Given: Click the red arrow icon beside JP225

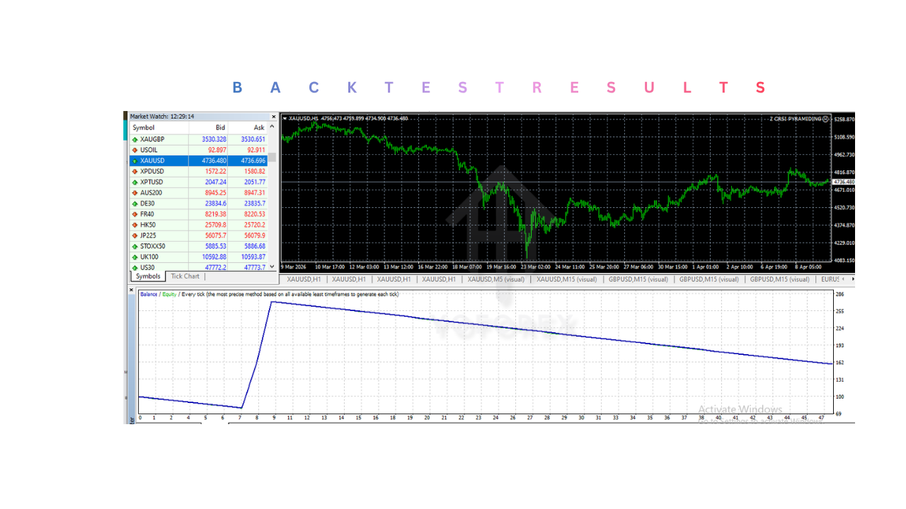Looking at the screenshot, I should [x=134, y=235].
